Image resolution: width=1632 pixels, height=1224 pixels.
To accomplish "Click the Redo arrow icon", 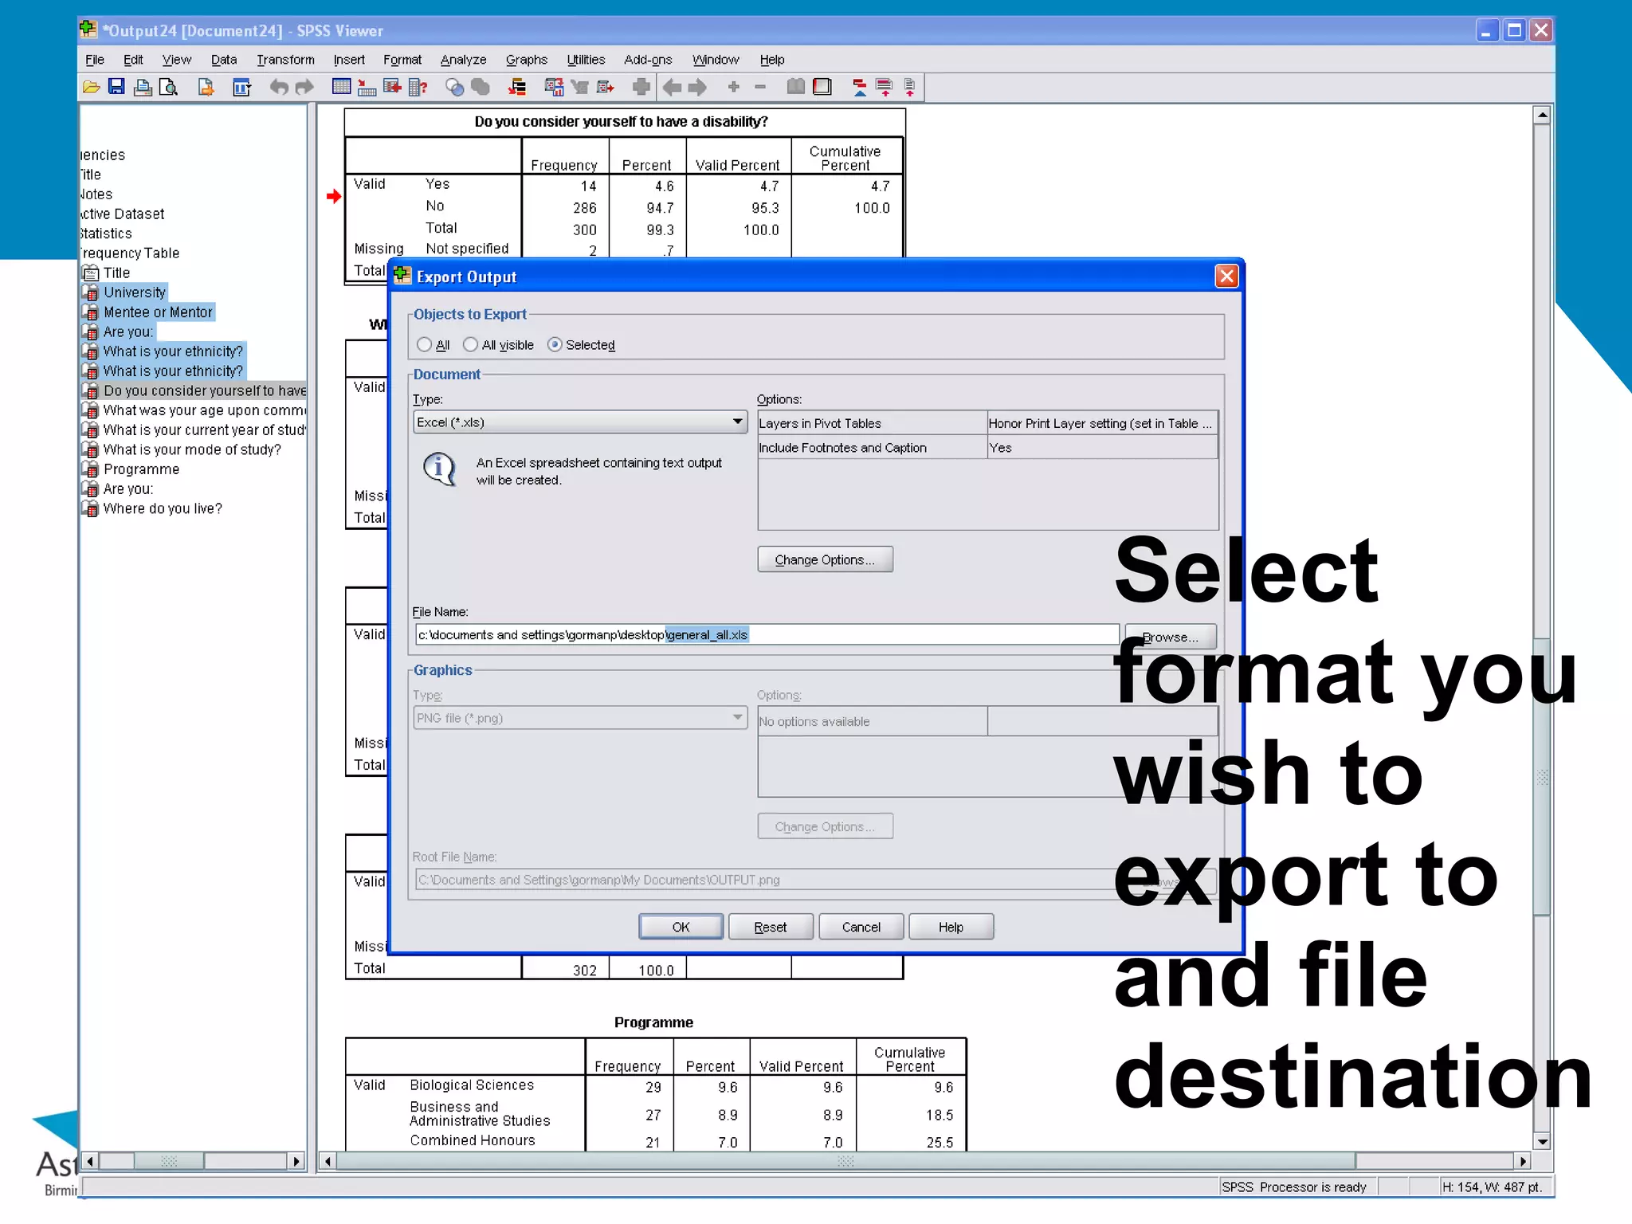I will (304, 87).
